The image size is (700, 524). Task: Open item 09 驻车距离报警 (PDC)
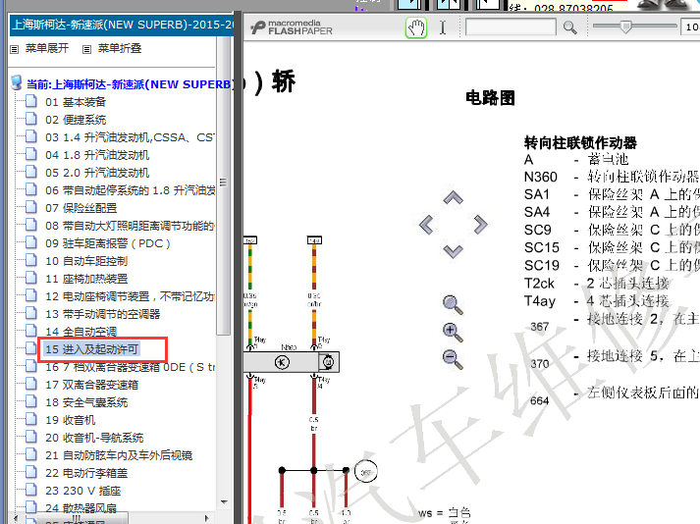(108, 243)
